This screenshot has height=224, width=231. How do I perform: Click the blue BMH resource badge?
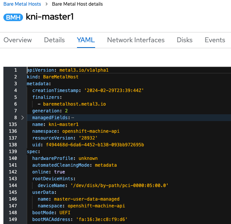tap(13, 17)
